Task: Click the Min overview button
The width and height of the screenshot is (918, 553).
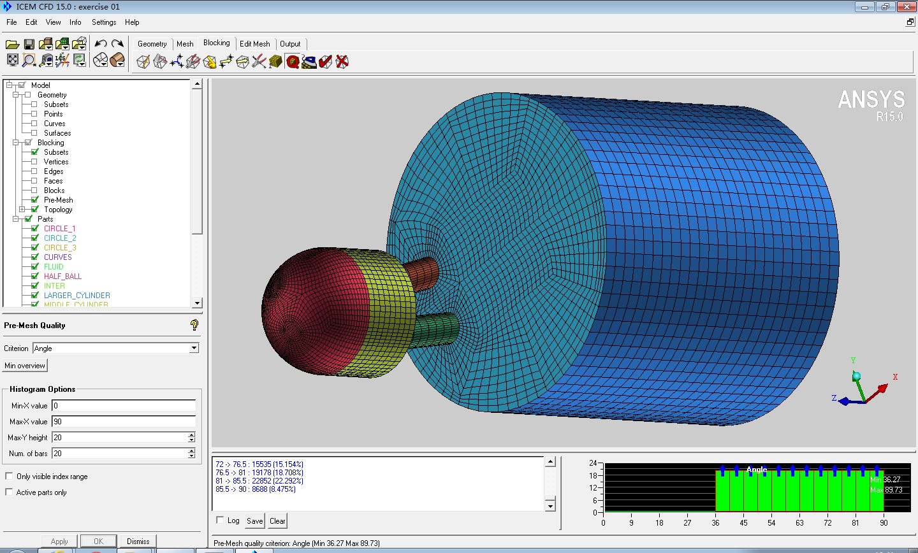Action: tap(25, 366)
